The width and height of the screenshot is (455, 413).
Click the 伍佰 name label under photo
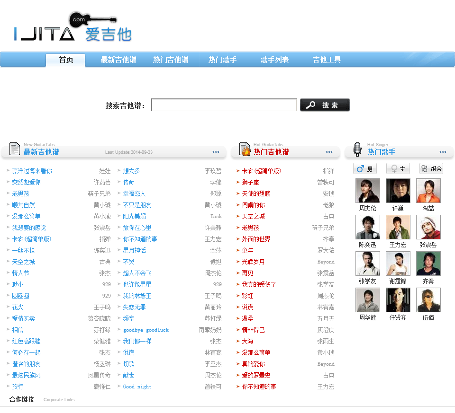click(x=428, y=318)
